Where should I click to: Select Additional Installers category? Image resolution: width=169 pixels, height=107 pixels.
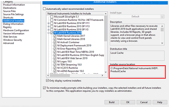click(13, 21)
